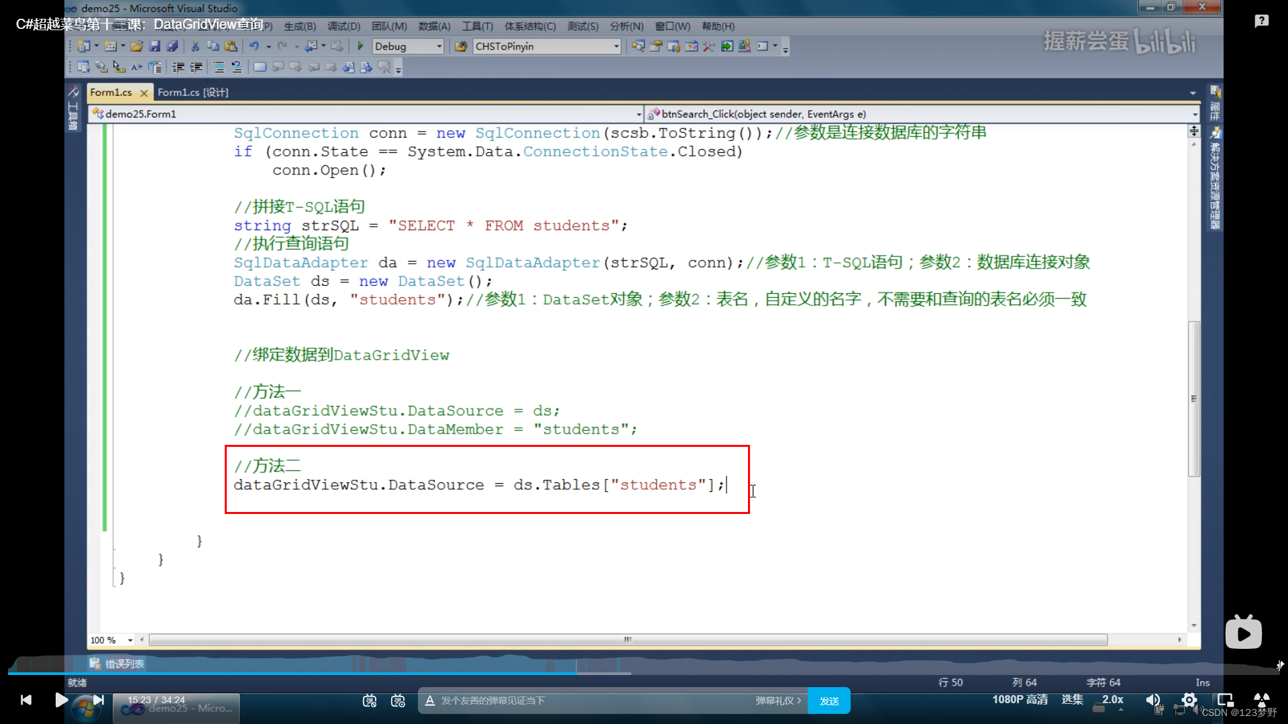
Task: Open the document tab list dropdown arrow
Action: coord(1193,93)
